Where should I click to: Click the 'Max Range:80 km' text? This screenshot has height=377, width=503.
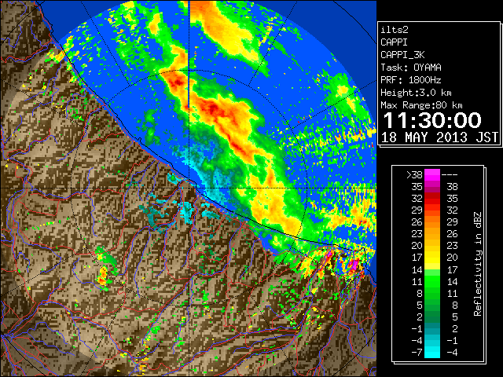421,105
